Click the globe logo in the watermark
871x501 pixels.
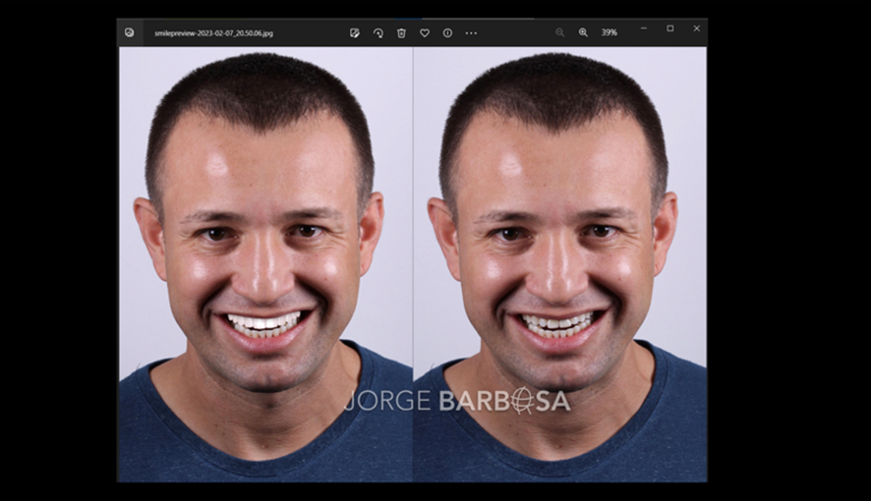[523, 401]
